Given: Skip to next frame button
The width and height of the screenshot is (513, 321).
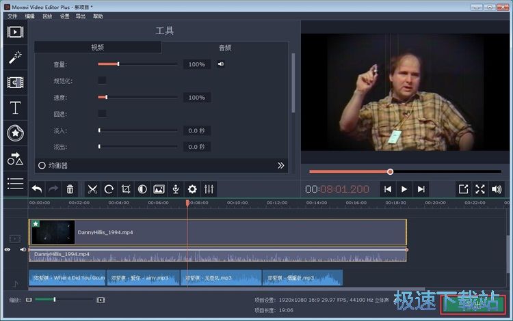Looking at the screenshot, I should click(421, 189).
